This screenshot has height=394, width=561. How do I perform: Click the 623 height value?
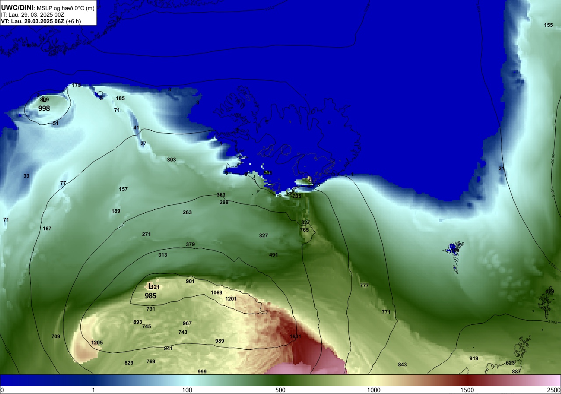510,363
